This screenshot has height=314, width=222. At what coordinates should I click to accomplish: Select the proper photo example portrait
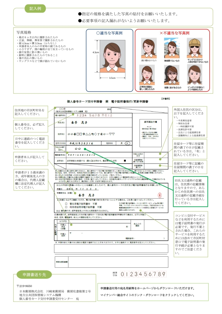112,56
